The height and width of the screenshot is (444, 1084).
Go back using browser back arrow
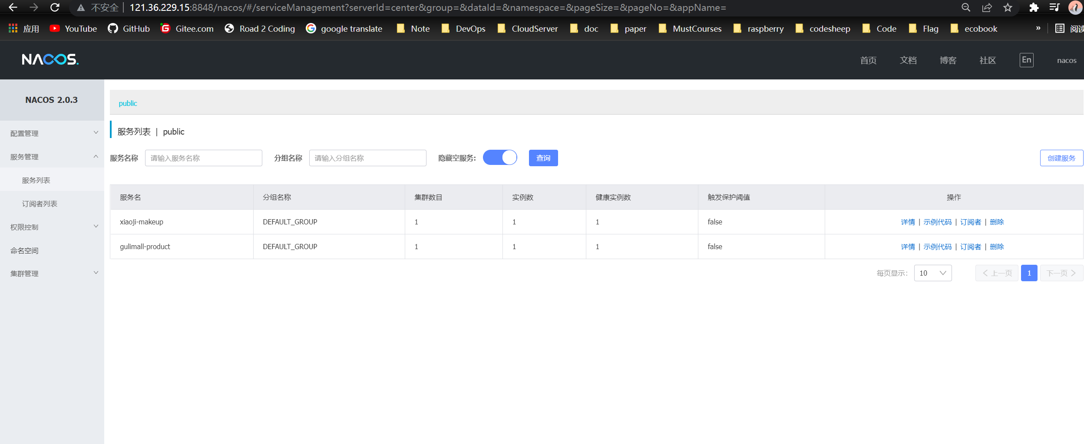pyautogui.click(x=13, y=7)
